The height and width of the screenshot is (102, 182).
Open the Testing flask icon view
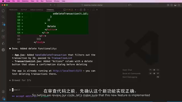[x=3, y=43]
